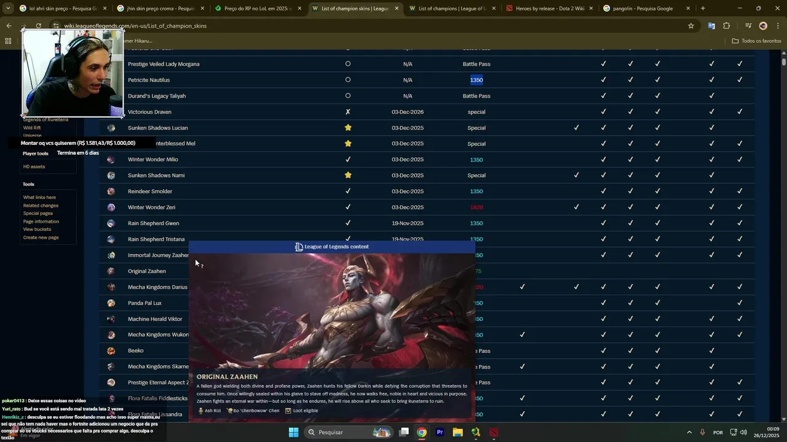Switch to 'Preço do RP no LoL em 2025' tab
This screenshot has width=787, height=442.
pyautogui.click(x=258, y=9)
